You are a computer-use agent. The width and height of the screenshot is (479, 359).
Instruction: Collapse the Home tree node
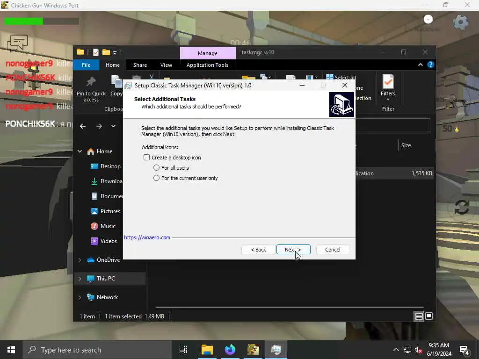tap(80, 151)
